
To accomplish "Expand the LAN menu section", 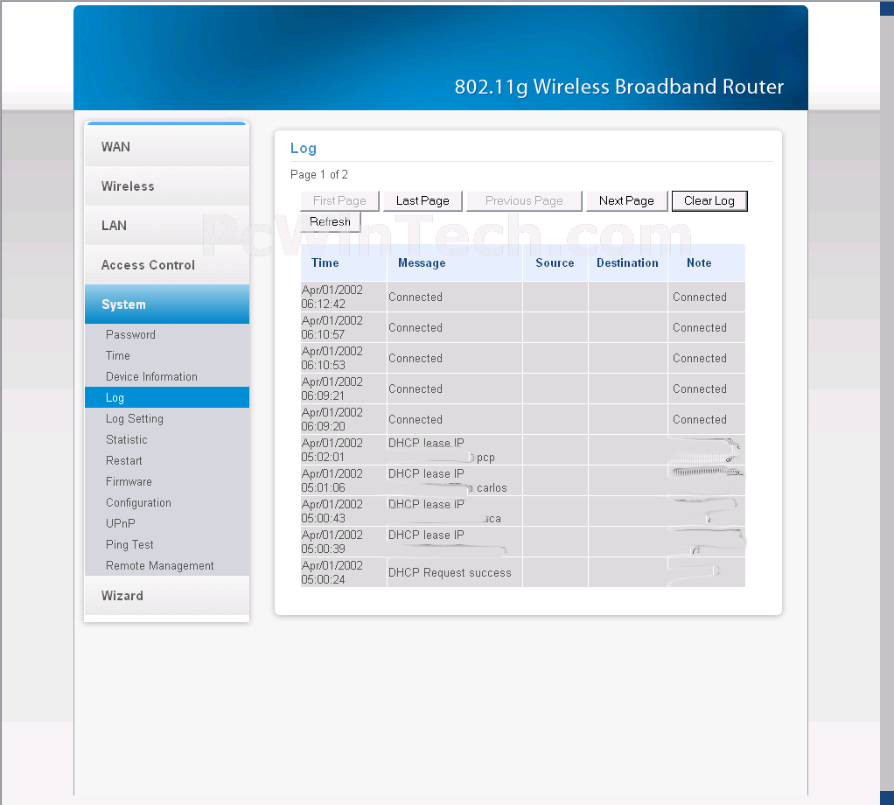I will coord(114,226).
